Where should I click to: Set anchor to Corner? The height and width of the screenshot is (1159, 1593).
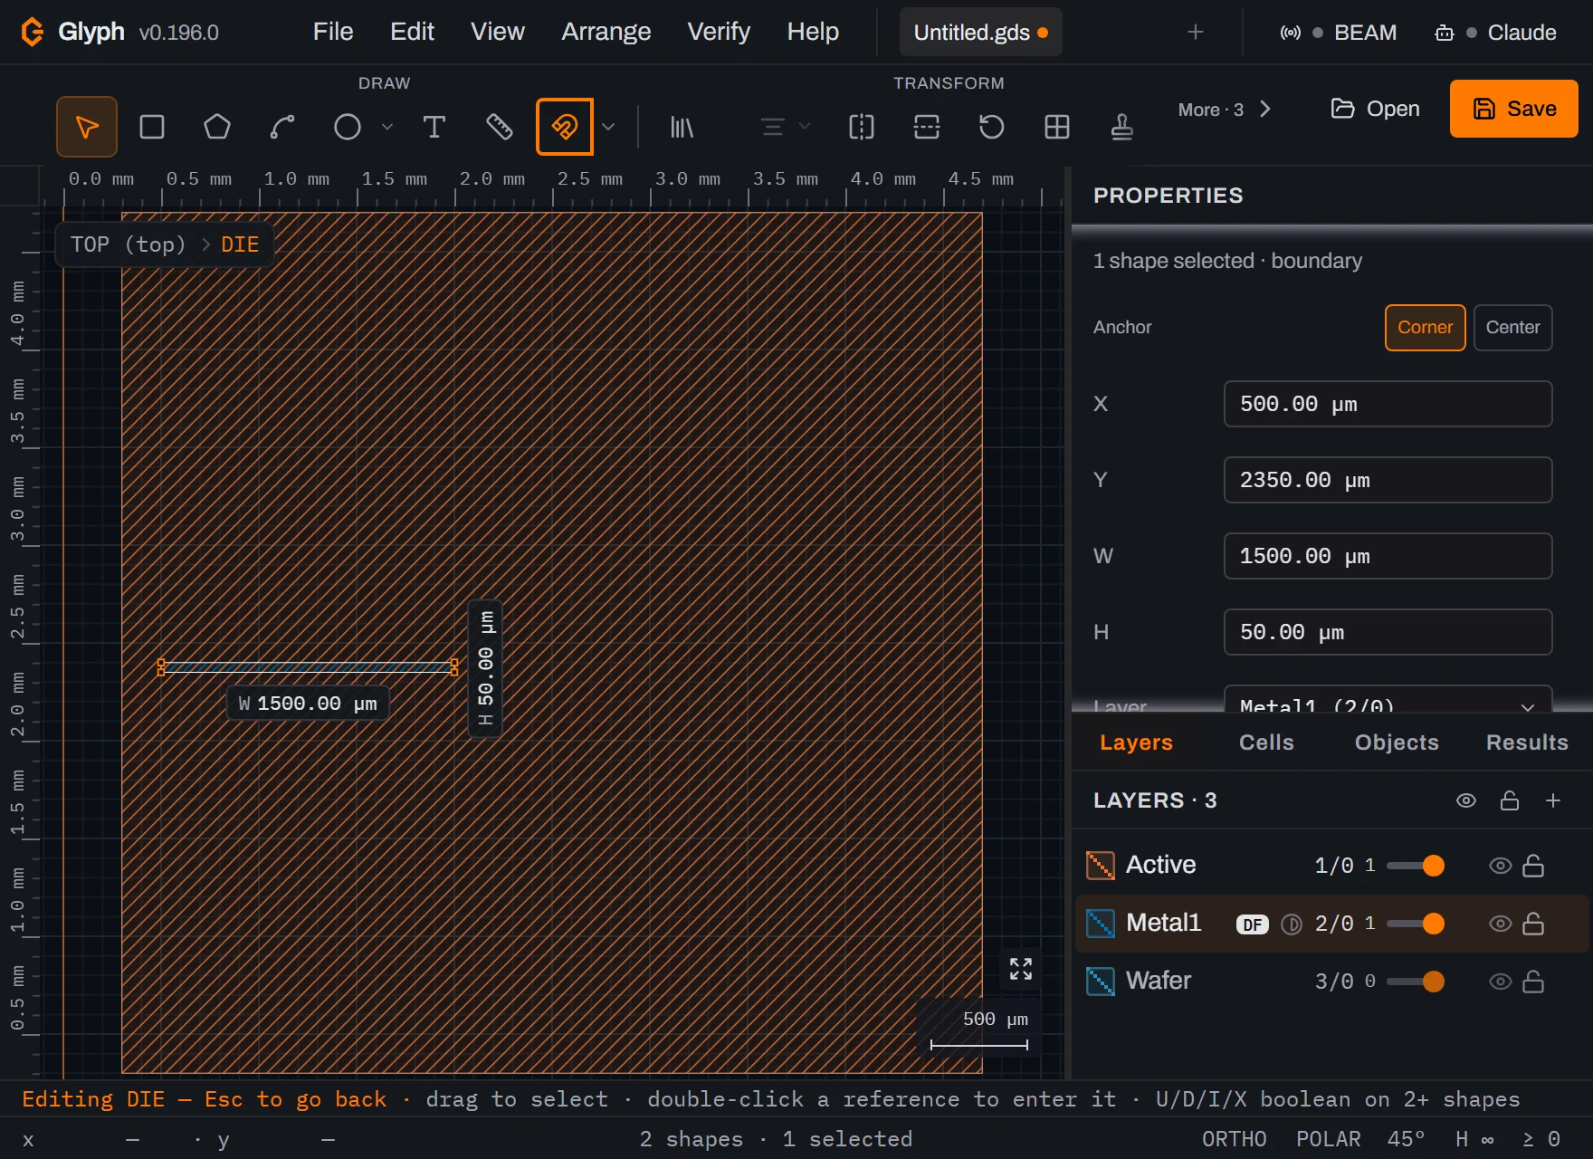[x=1425, y=328]
